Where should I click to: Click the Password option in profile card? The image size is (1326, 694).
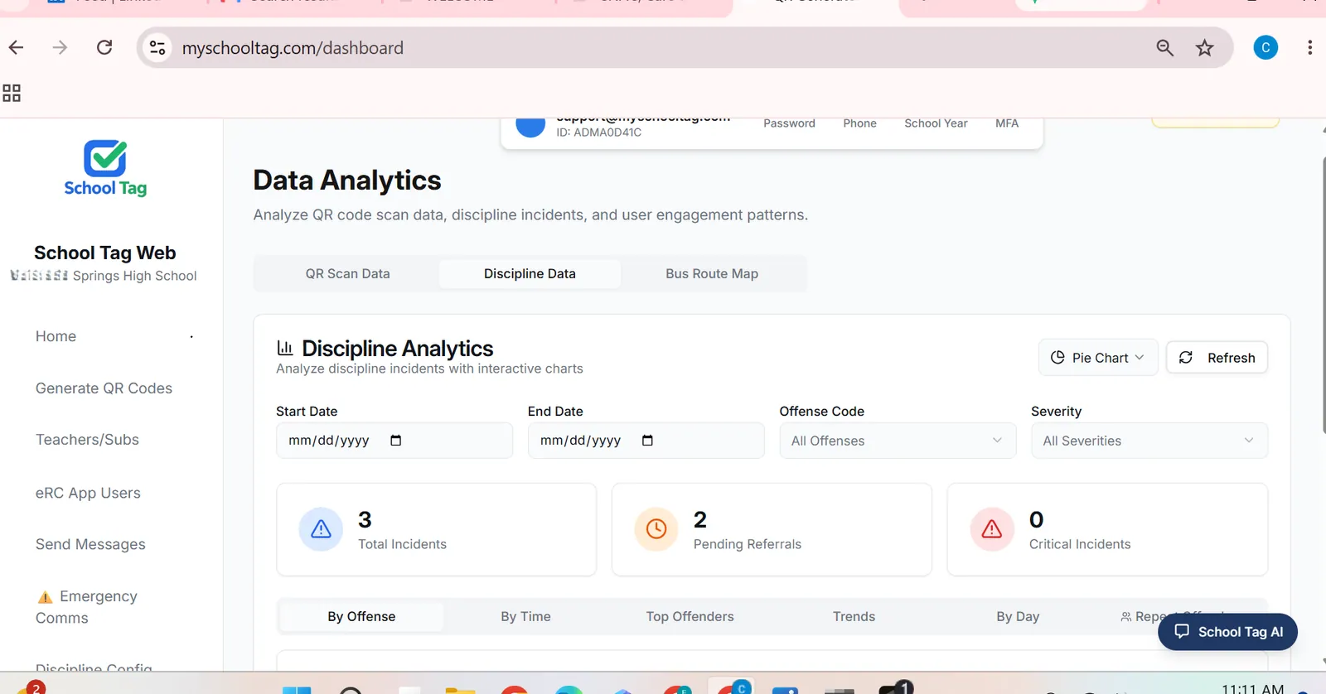(789, 123)
